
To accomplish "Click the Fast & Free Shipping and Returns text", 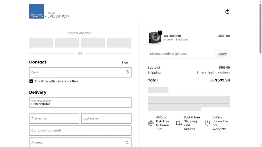I will tap(192, 123).
